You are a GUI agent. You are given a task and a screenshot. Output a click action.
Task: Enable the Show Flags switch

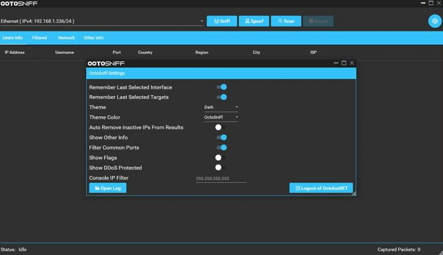tap(220, 158)
